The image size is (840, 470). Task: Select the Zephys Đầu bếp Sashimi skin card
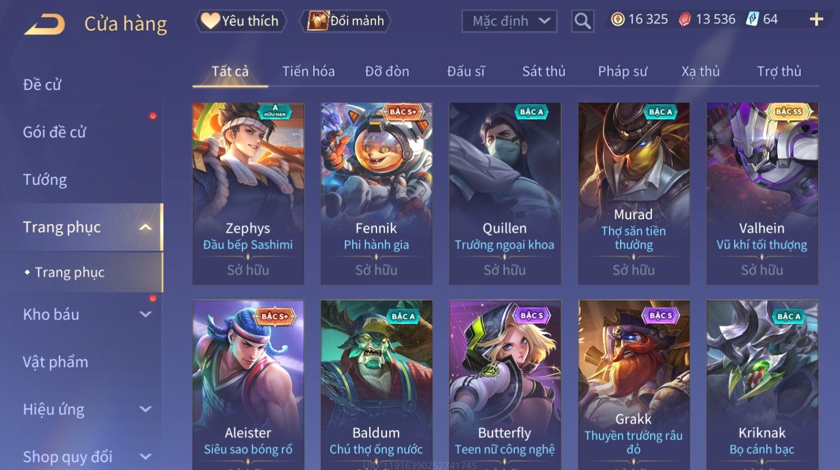[248, 194]
